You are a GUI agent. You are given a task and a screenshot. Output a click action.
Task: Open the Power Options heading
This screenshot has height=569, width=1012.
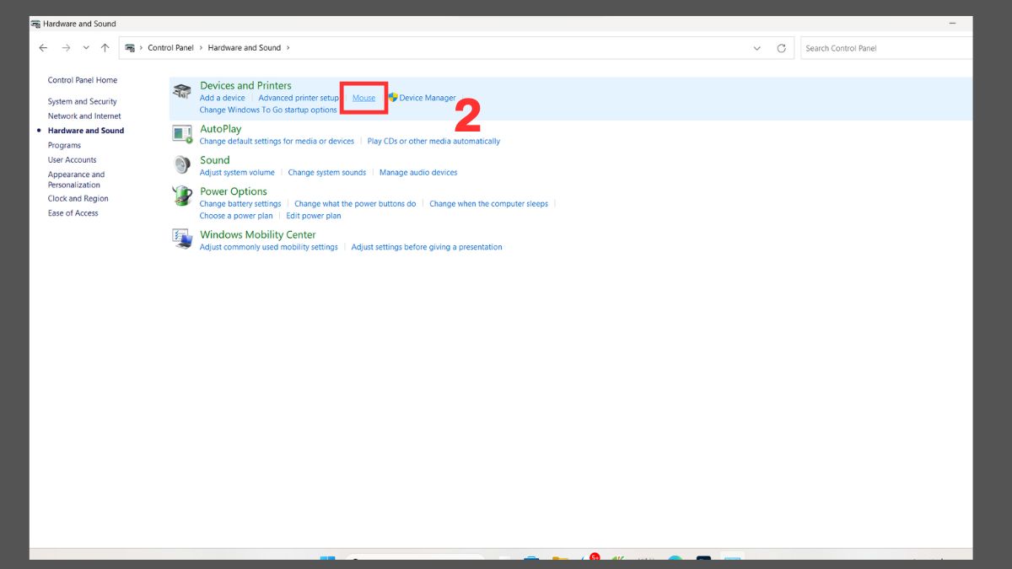coord(234,191)
